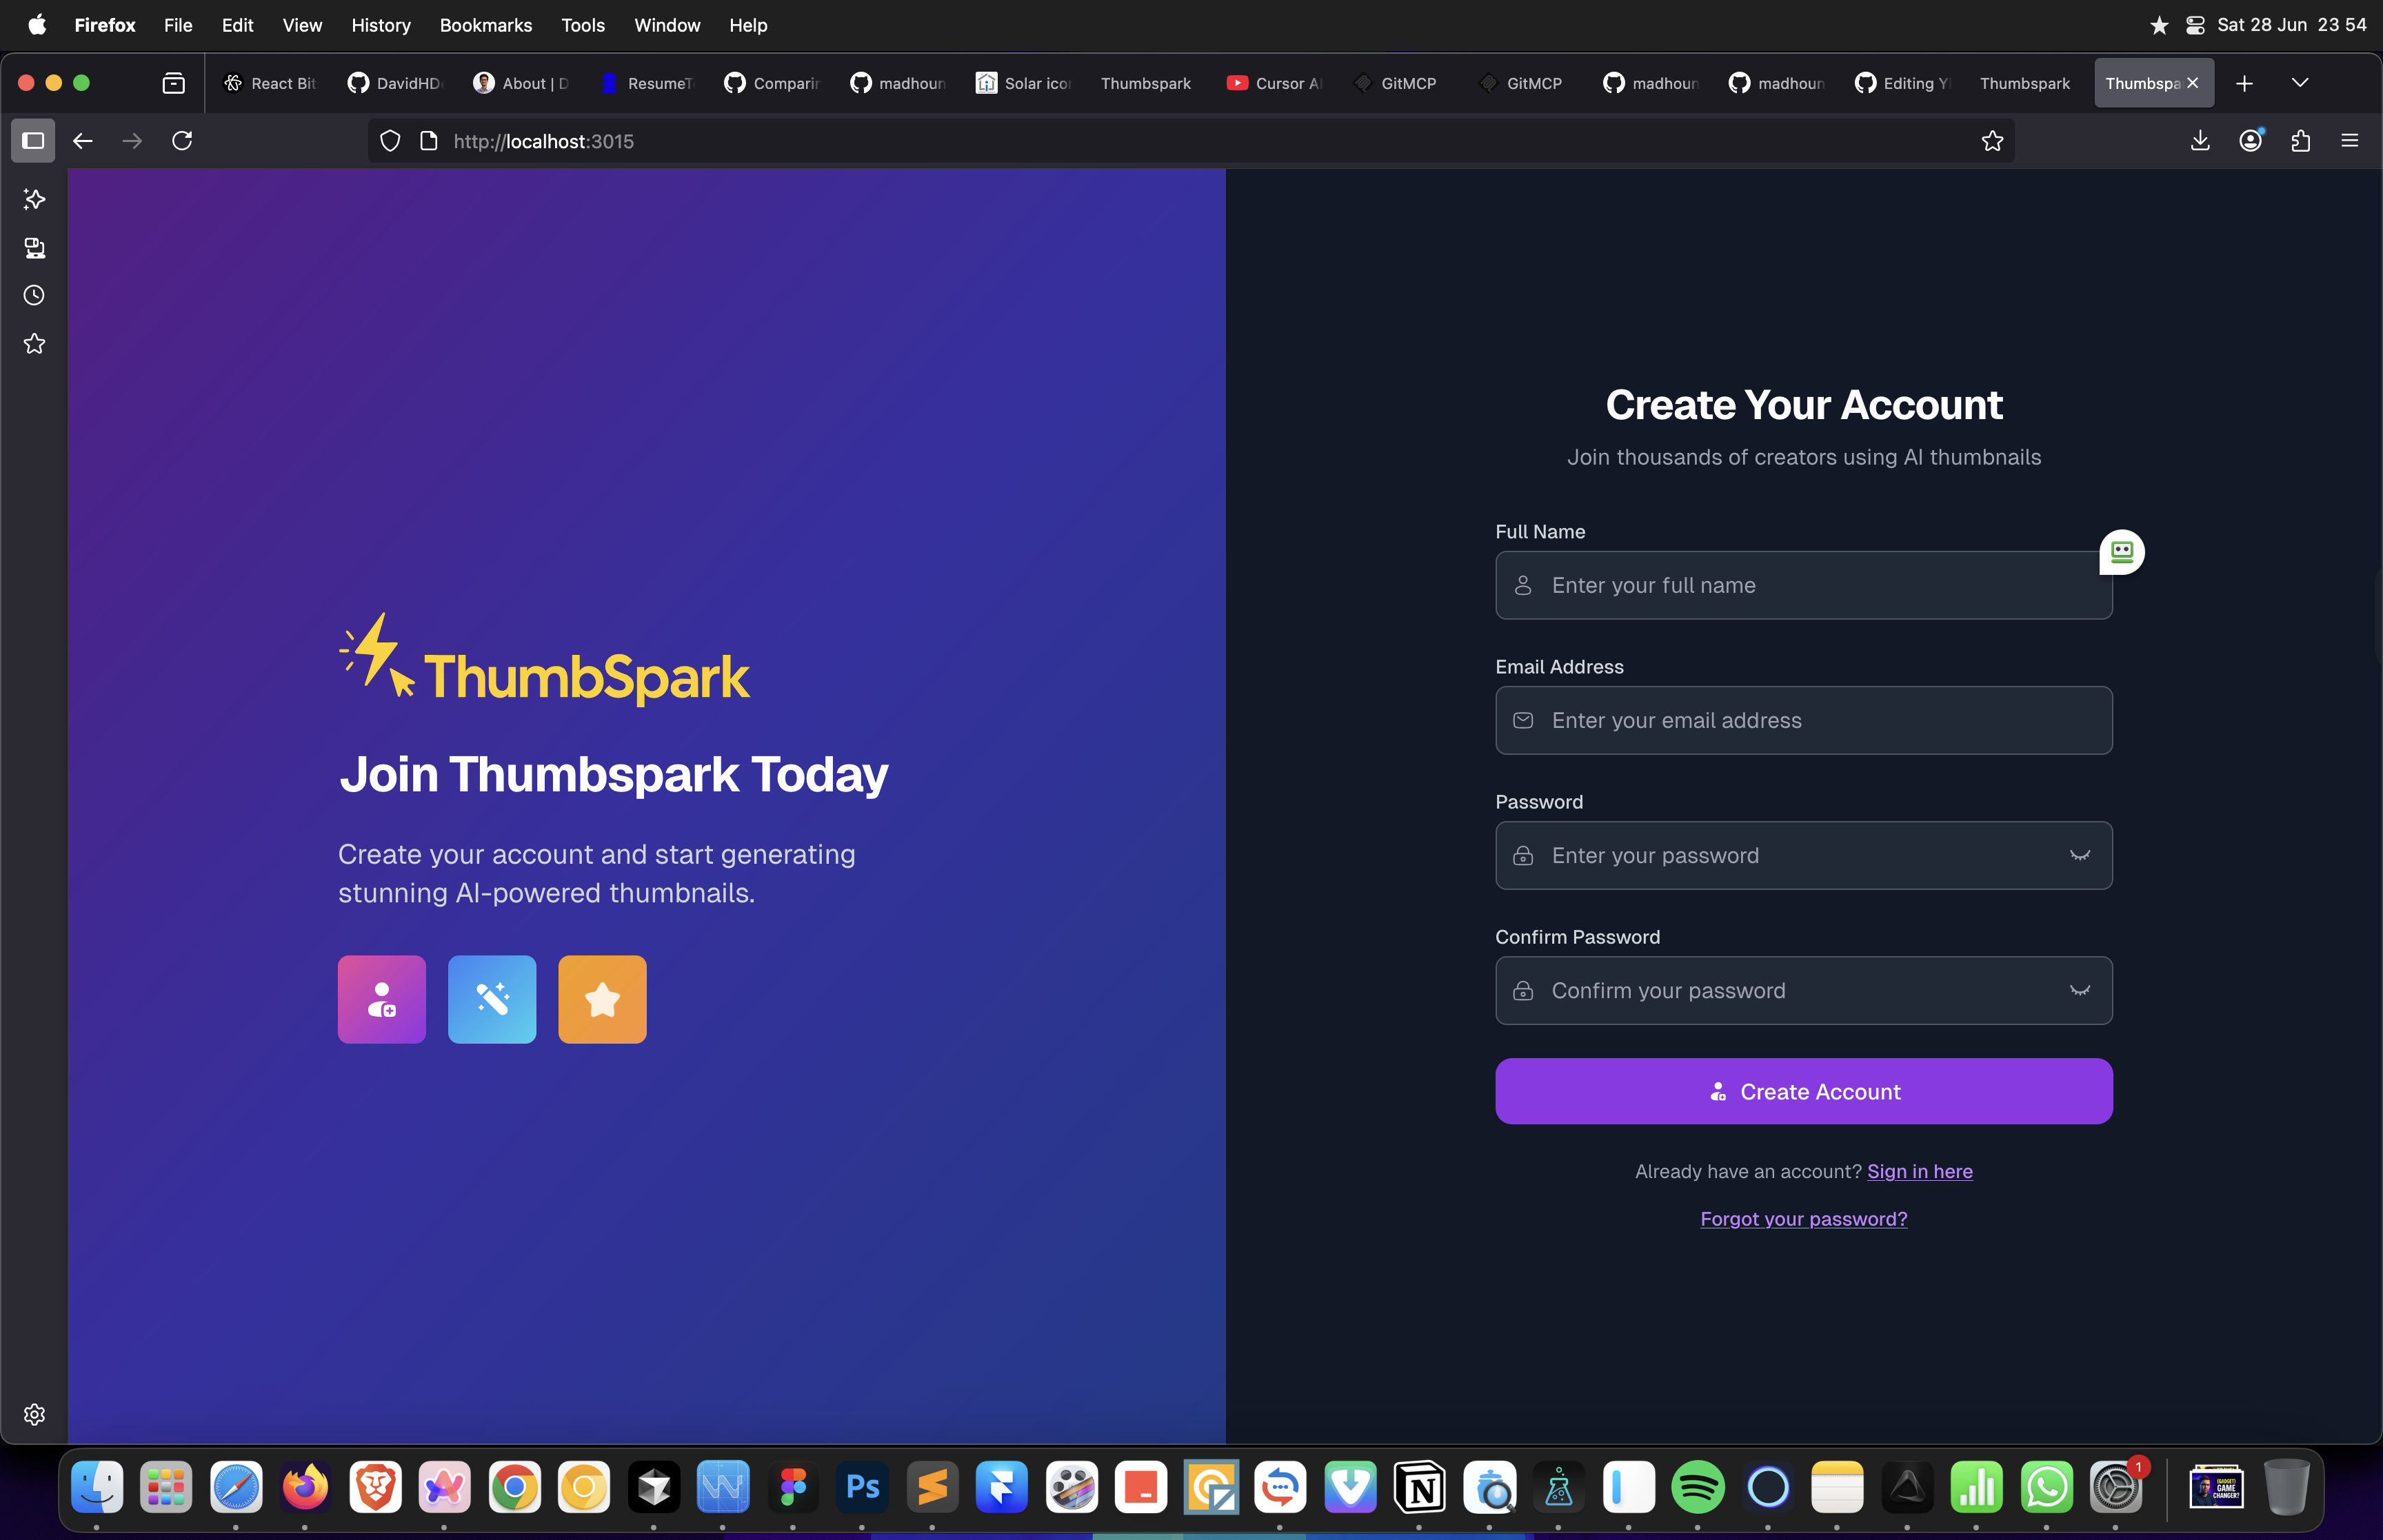Click the blue magic wand feature icon

coord(492,999)
